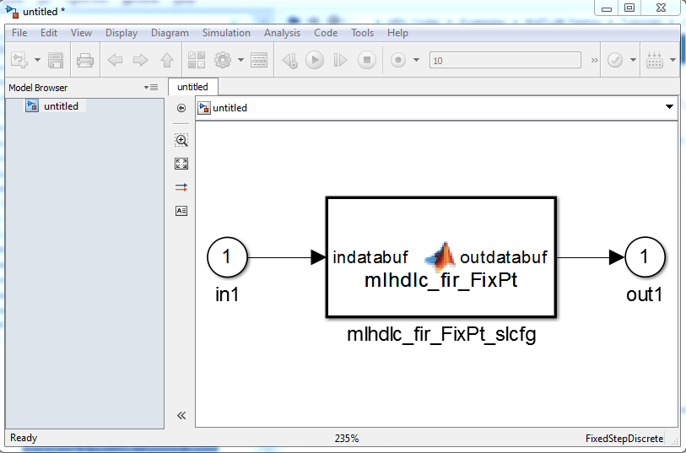Open the Edit menu

49,33
